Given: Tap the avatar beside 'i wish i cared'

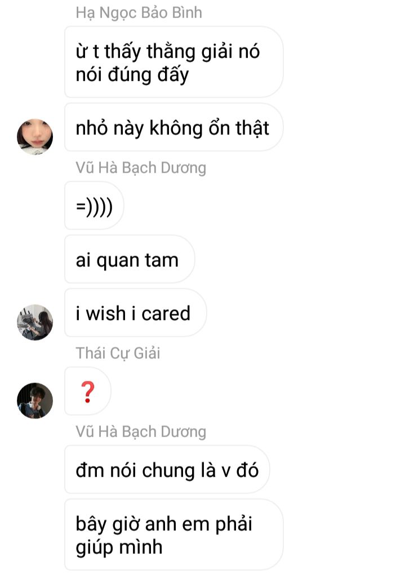Looking at the screenshot, I should pos(35,323).
